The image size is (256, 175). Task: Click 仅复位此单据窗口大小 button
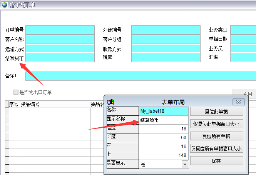coord(216,124)
